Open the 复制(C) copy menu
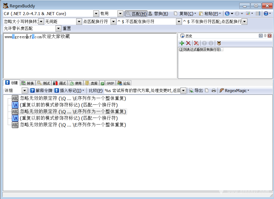This screenshot has width=274, height=199. [x=185, y=14]
